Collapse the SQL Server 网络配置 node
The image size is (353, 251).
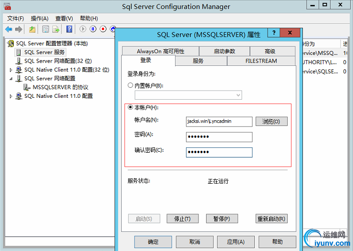tap(11, 79)
